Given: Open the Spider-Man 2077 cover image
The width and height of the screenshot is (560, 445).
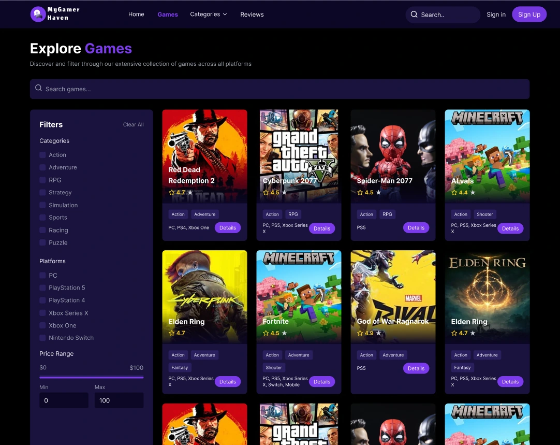Looking at the screenshot, I should (393, 156).
